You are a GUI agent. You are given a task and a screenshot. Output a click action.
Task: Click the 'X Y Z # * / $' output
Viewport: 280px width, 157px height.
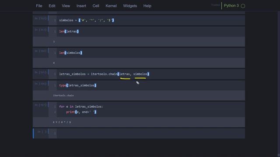coord(62,122)
